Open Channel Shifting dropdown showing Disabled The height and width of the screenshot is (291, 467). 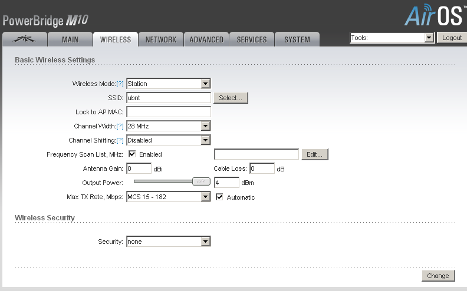169,140
